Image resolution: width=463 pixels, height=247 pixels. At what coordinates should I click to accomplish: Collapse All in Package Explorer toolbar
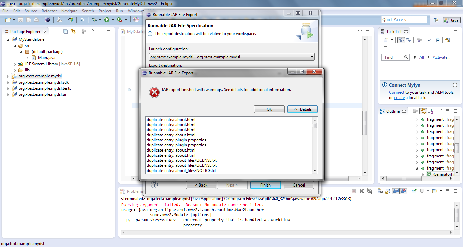pos(66,31)
